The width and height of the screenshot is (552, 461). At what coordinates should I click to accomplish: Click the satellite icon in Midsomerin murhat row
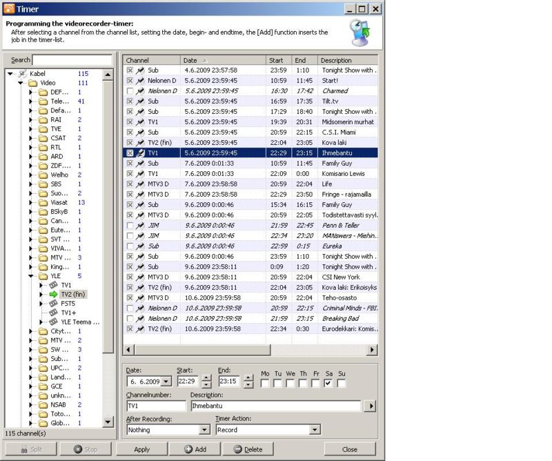pos(140,122)
